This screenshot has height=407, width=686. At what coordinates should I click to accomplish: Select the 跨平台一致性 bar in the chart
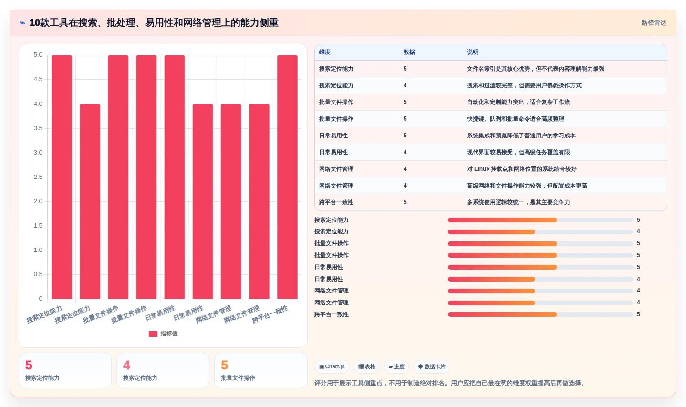pyautogui.click(x=287, y=177)
